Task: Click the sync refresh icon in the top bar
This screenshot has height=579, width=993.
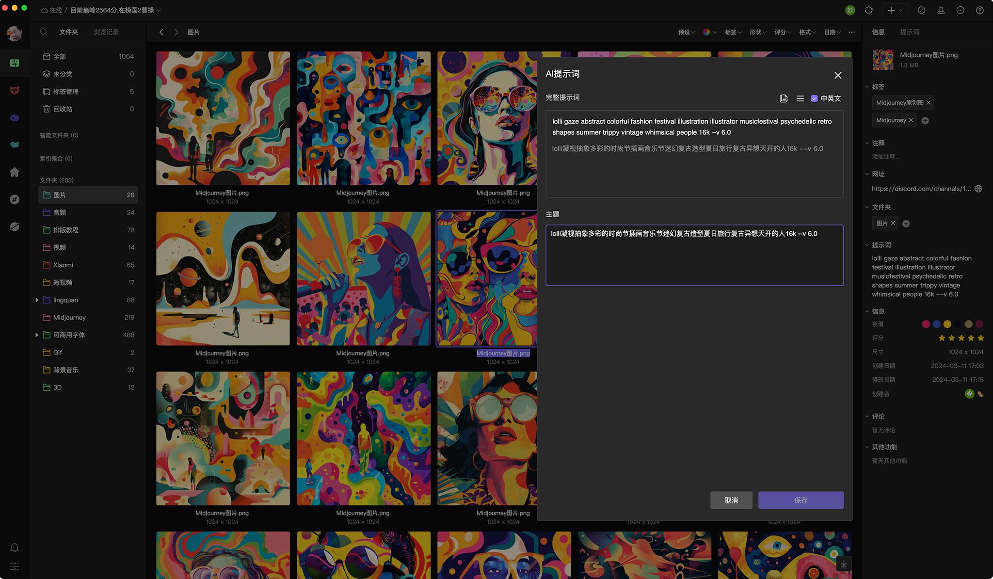Action: 868,10
